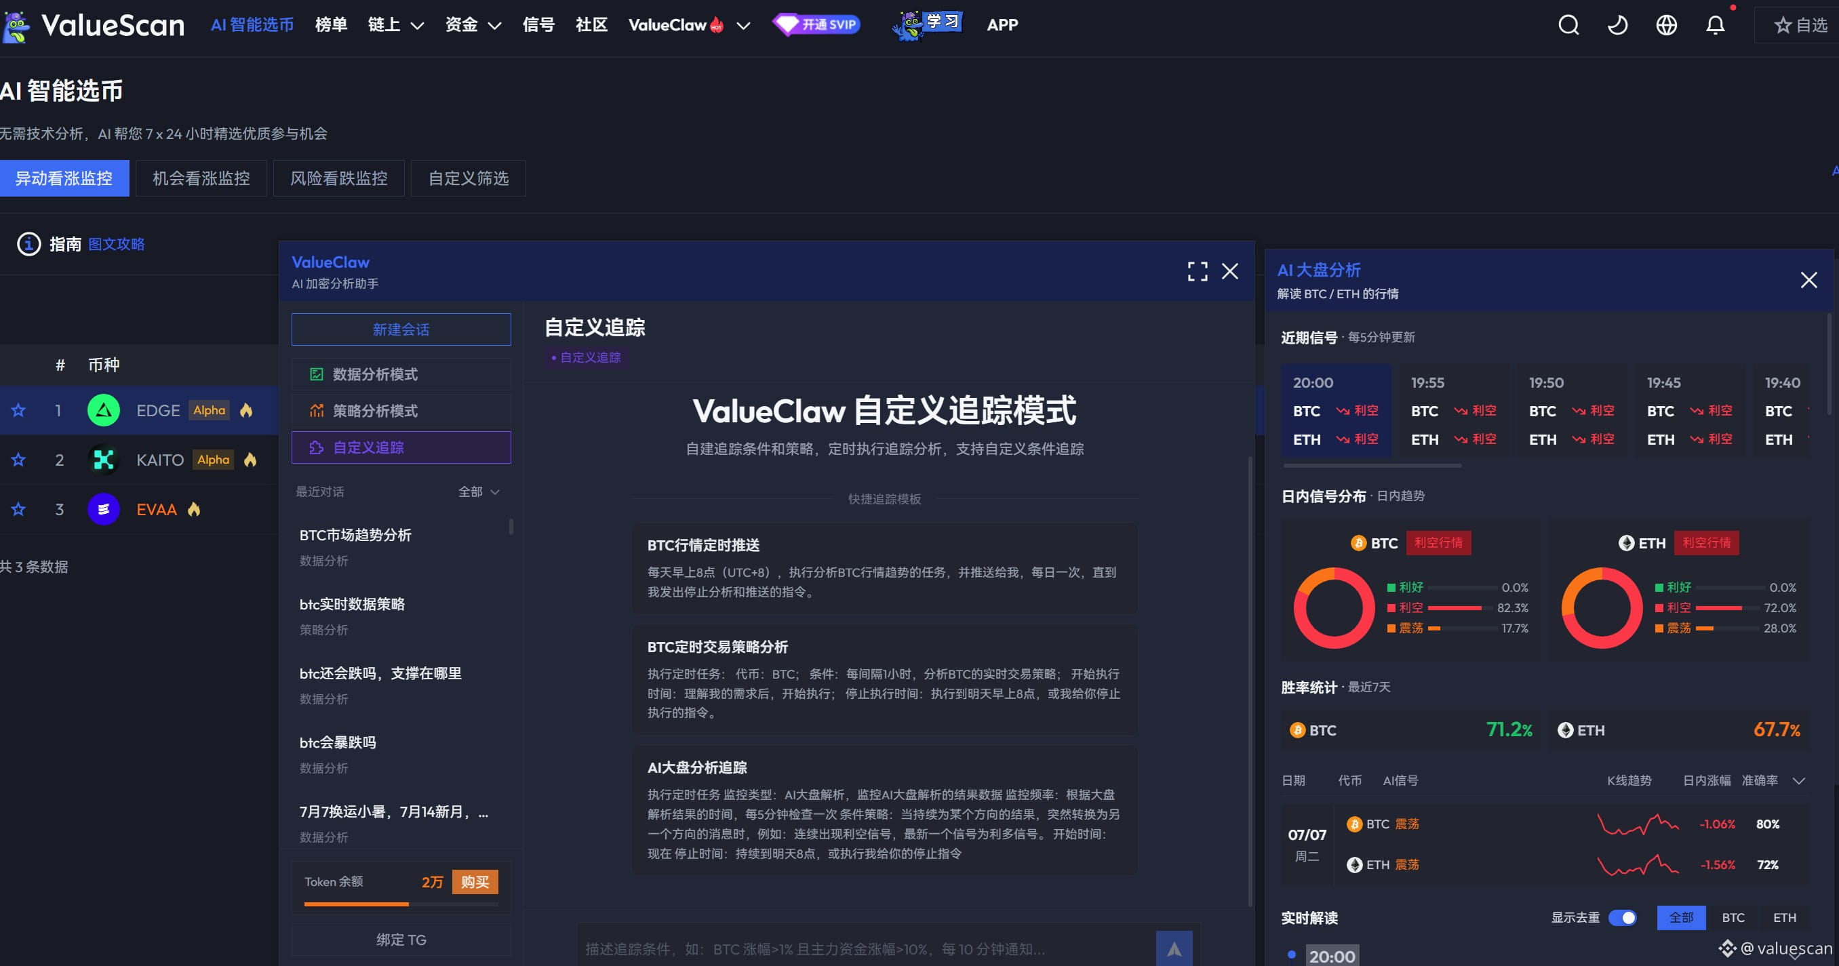The height and width of the screenshot is (966, 1839).
Task: Click BTC icon in 日内信号分布 card
Action: (x=1358, y=543)
